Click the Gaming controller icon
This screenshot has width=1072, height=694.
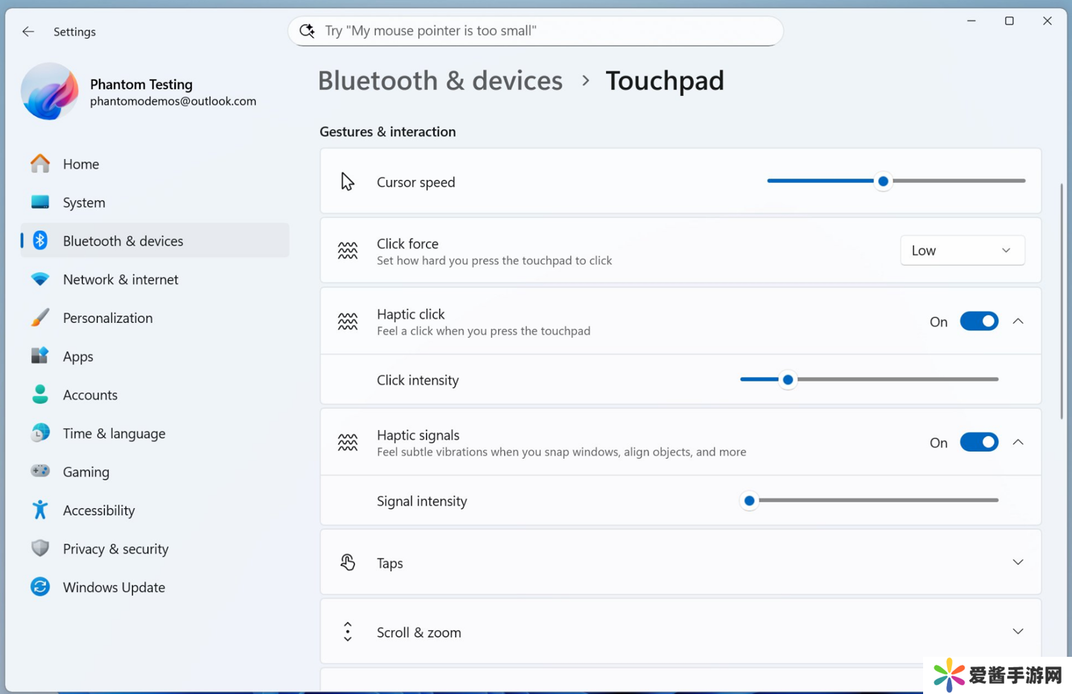tap(40, 471)
